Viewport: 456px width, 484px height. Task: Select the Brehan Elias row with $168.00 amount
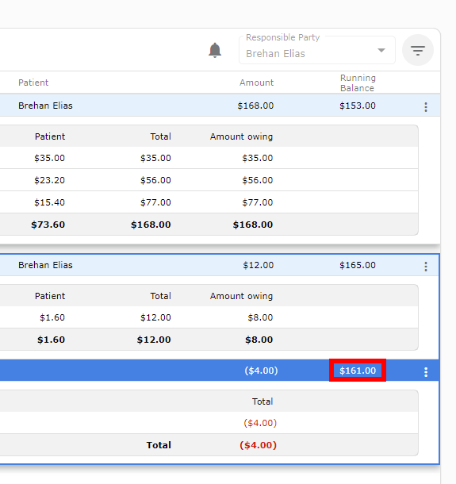pos(220,106)
